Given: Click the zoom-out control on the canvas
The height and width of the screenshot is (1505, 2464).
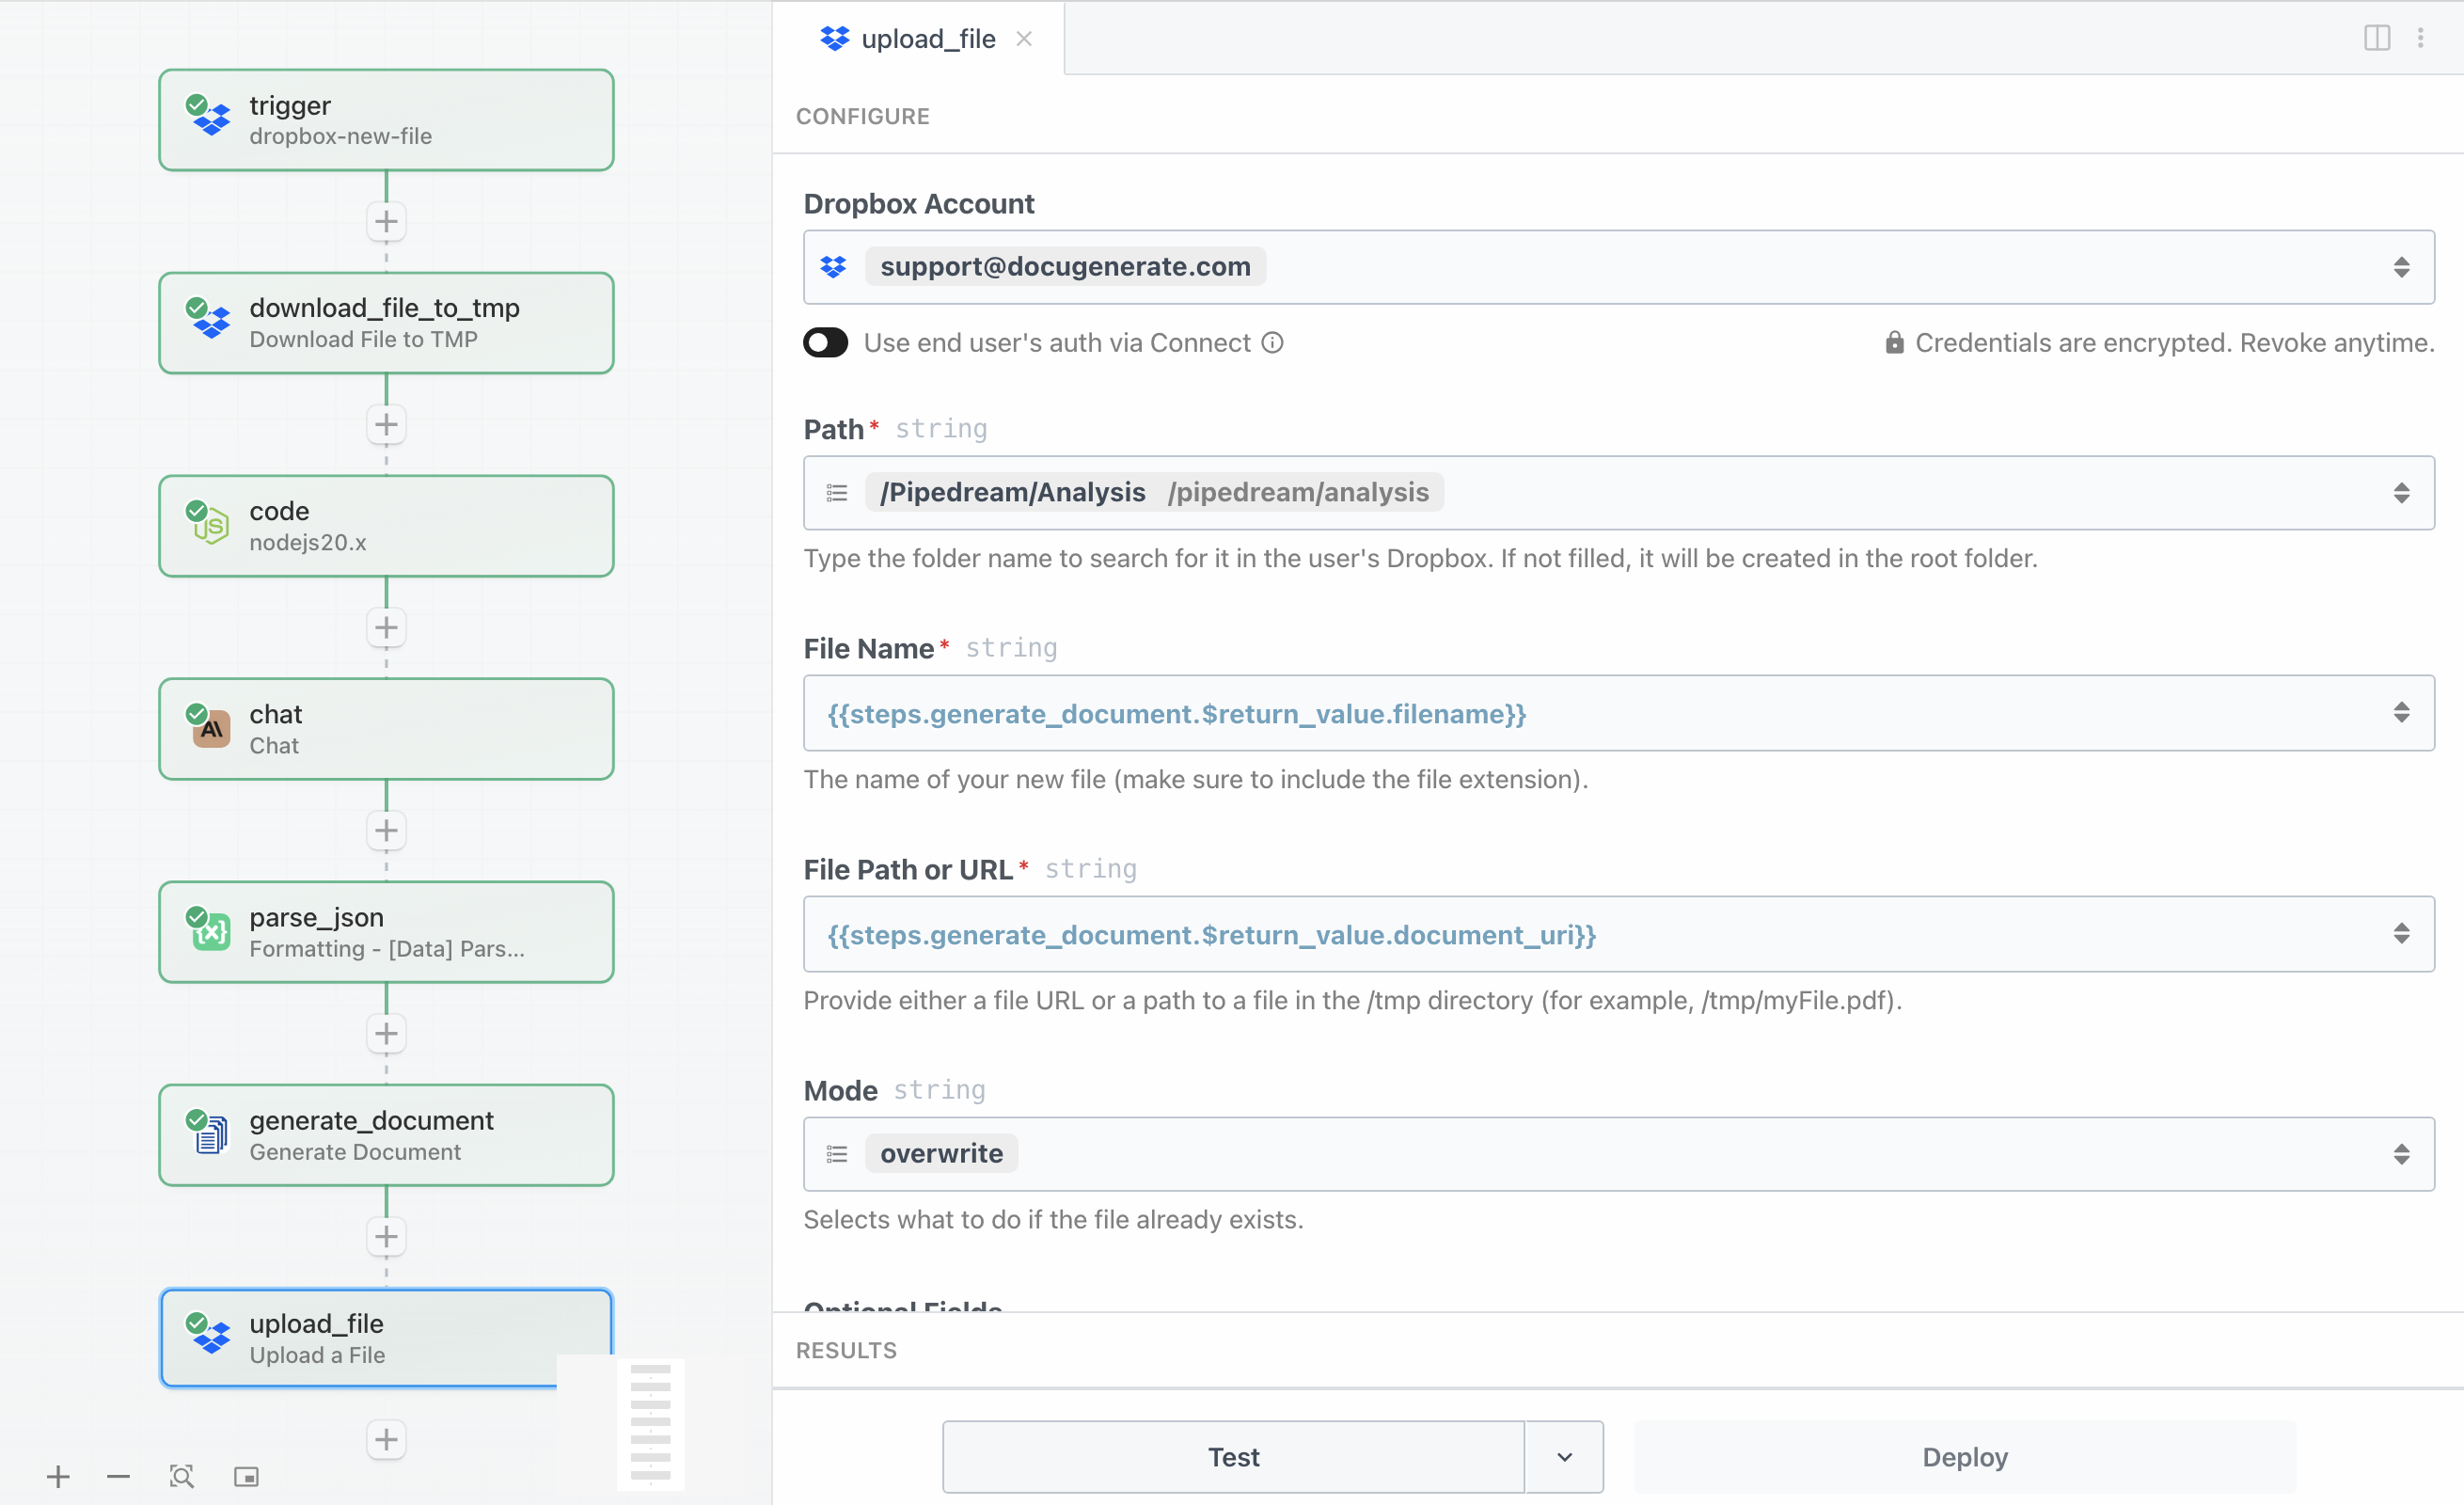Looking at the screenshot, I should (118, 1476).
